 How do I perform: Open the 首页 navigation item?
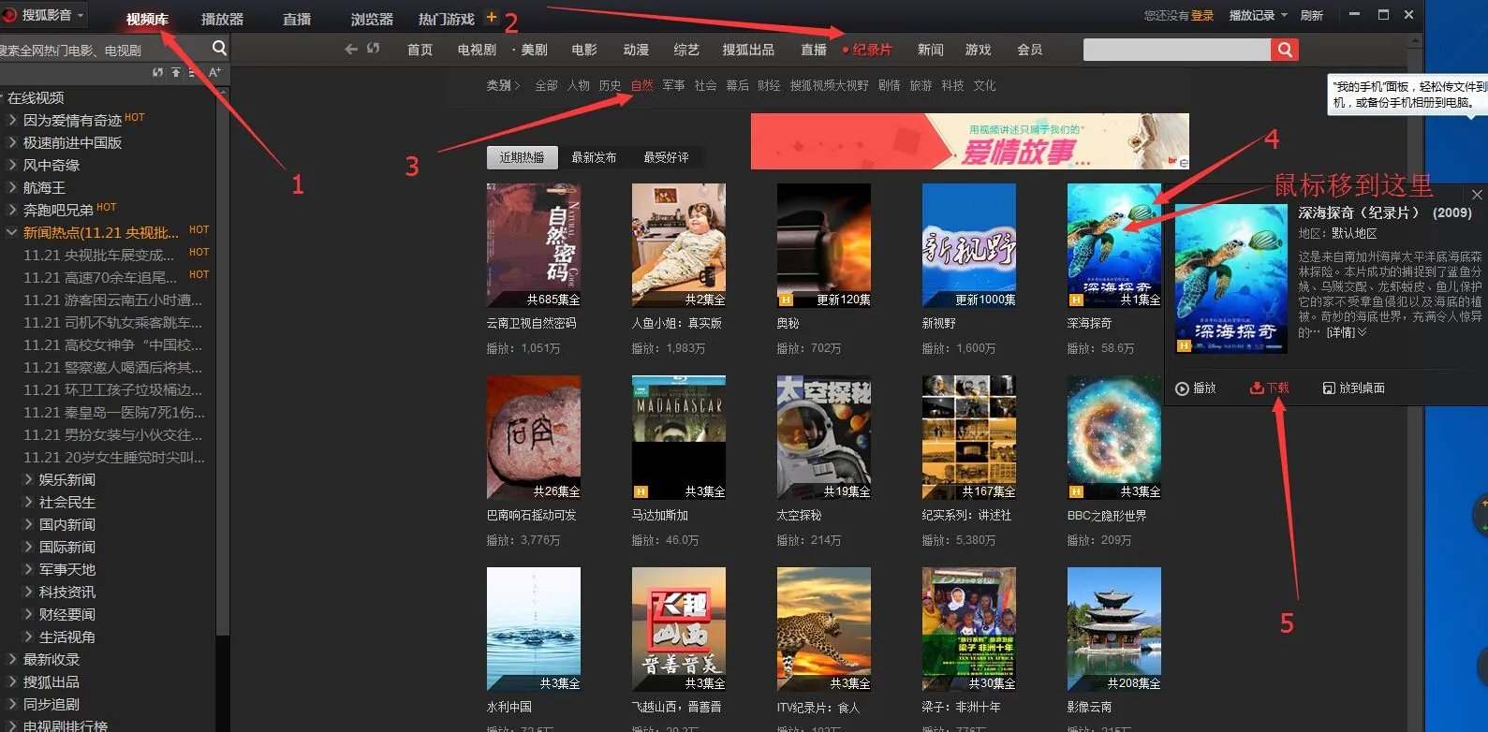coord(420,50)
